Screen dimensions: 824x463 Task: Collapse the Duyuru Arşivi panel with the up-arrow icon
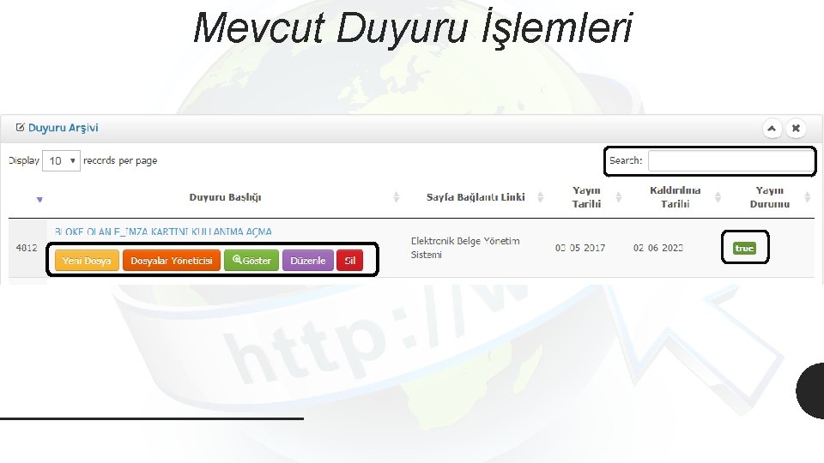tap(772, 129)
